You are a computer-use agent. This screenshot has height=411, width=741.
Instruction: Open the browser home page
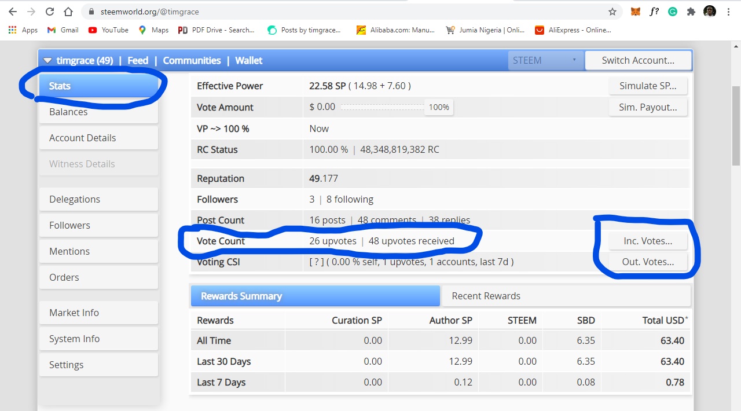(x=68, y=12)
